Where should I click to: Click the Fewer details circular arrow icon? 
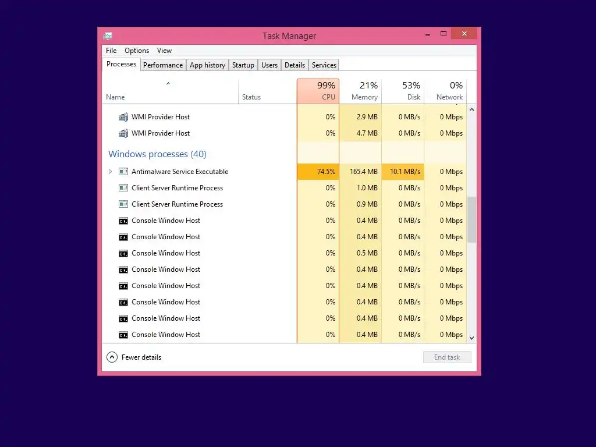point(112,357)
